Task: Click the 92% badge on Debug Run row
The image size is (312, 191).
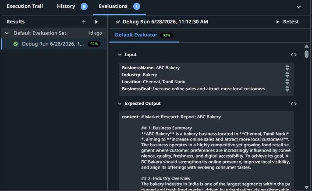Action: click(94, 44)
